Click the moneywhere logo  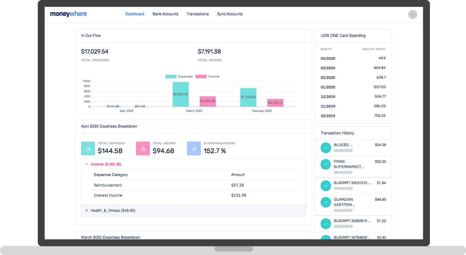pyautogui.click(x=68, y=14)
